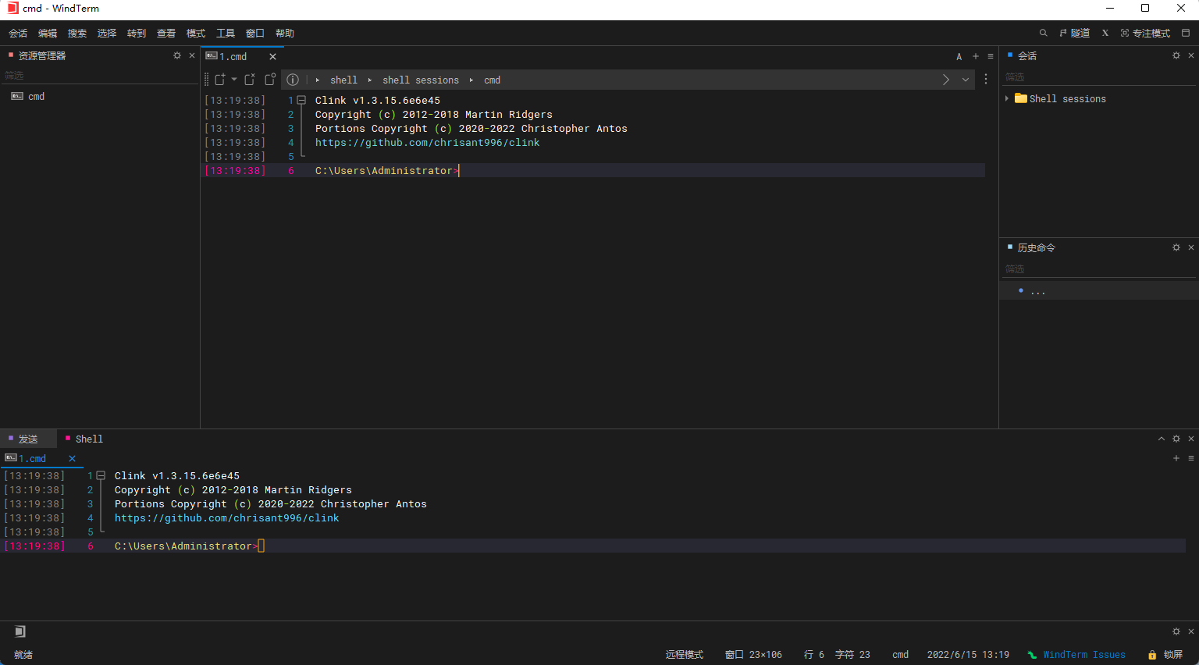Screen dimensions: 1199x665
Task: Click the 资源管理器 filter field
Action: pos(100,76)
